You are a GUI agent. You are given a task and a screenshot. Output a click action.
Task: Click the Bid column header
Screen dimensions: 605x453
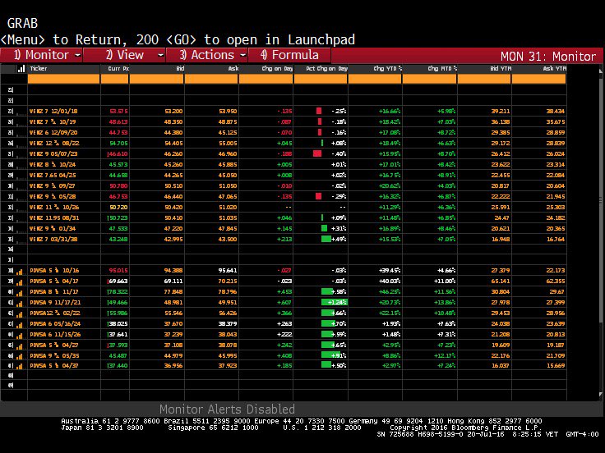pyautogui.click(x=180, y=69)
